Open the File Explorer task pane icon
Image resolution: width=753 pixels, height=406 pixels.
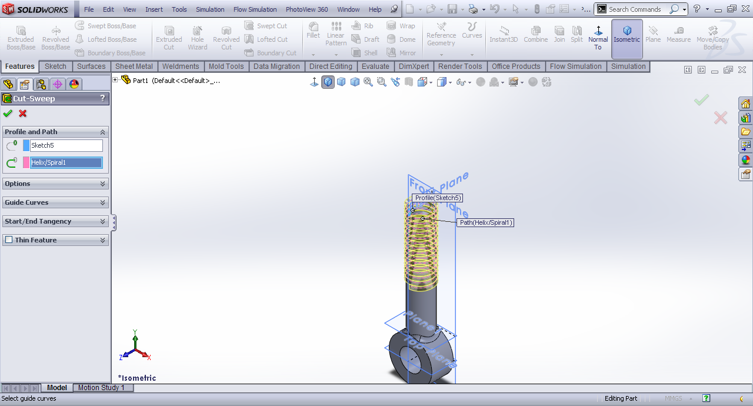coord(745,132)
